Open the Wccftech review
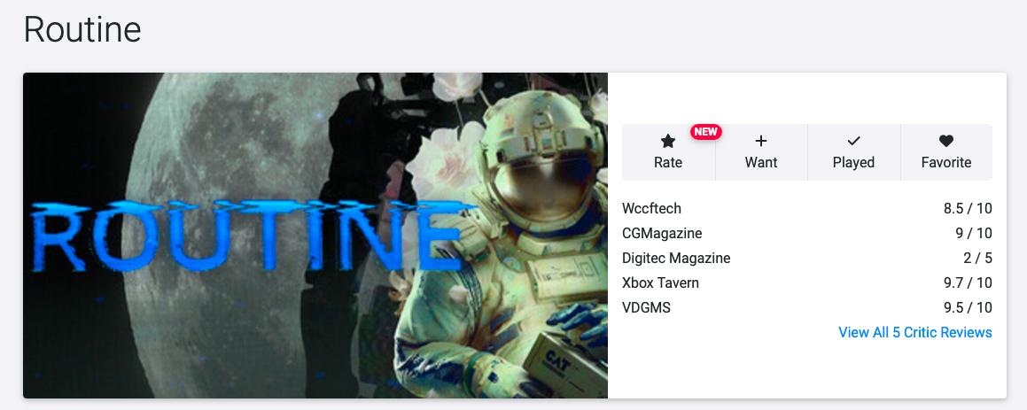The width and height of the screenshot is (1027, 410). pyautogui.click(x=651, y=209)
